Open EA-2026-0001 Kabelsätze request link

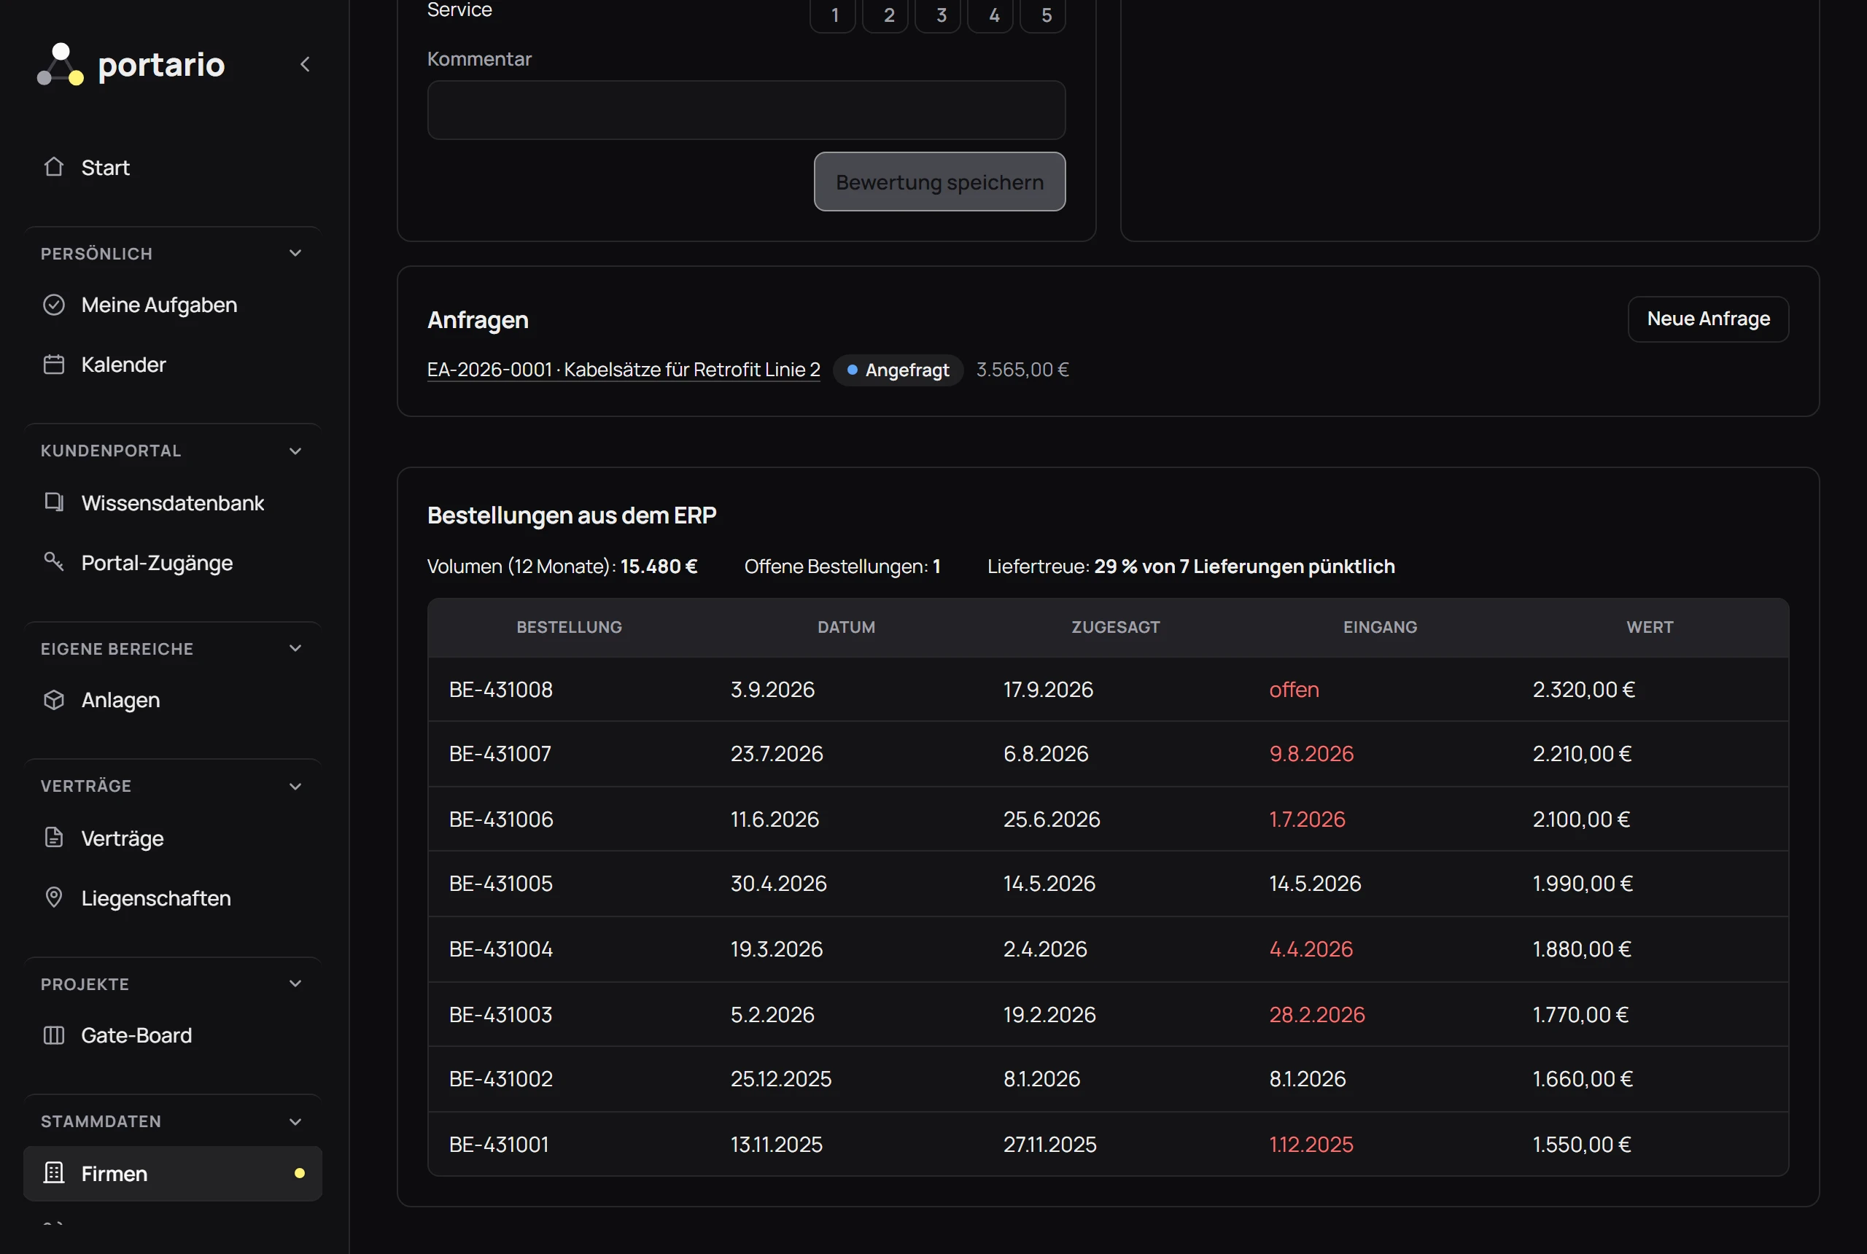click(x=623, y=370)
